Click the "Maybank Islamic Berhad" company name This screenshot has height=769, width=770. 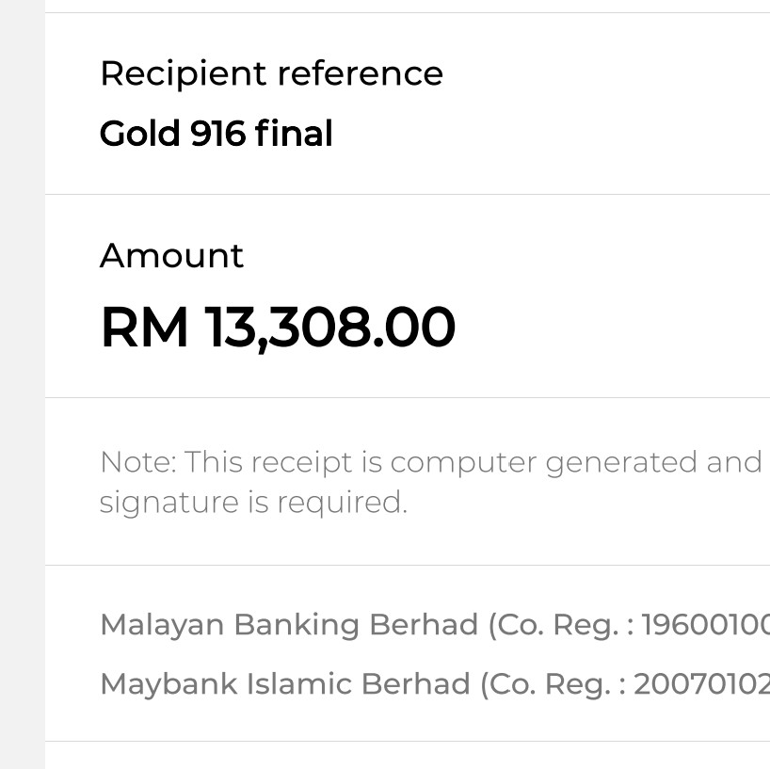click(285, 683)
